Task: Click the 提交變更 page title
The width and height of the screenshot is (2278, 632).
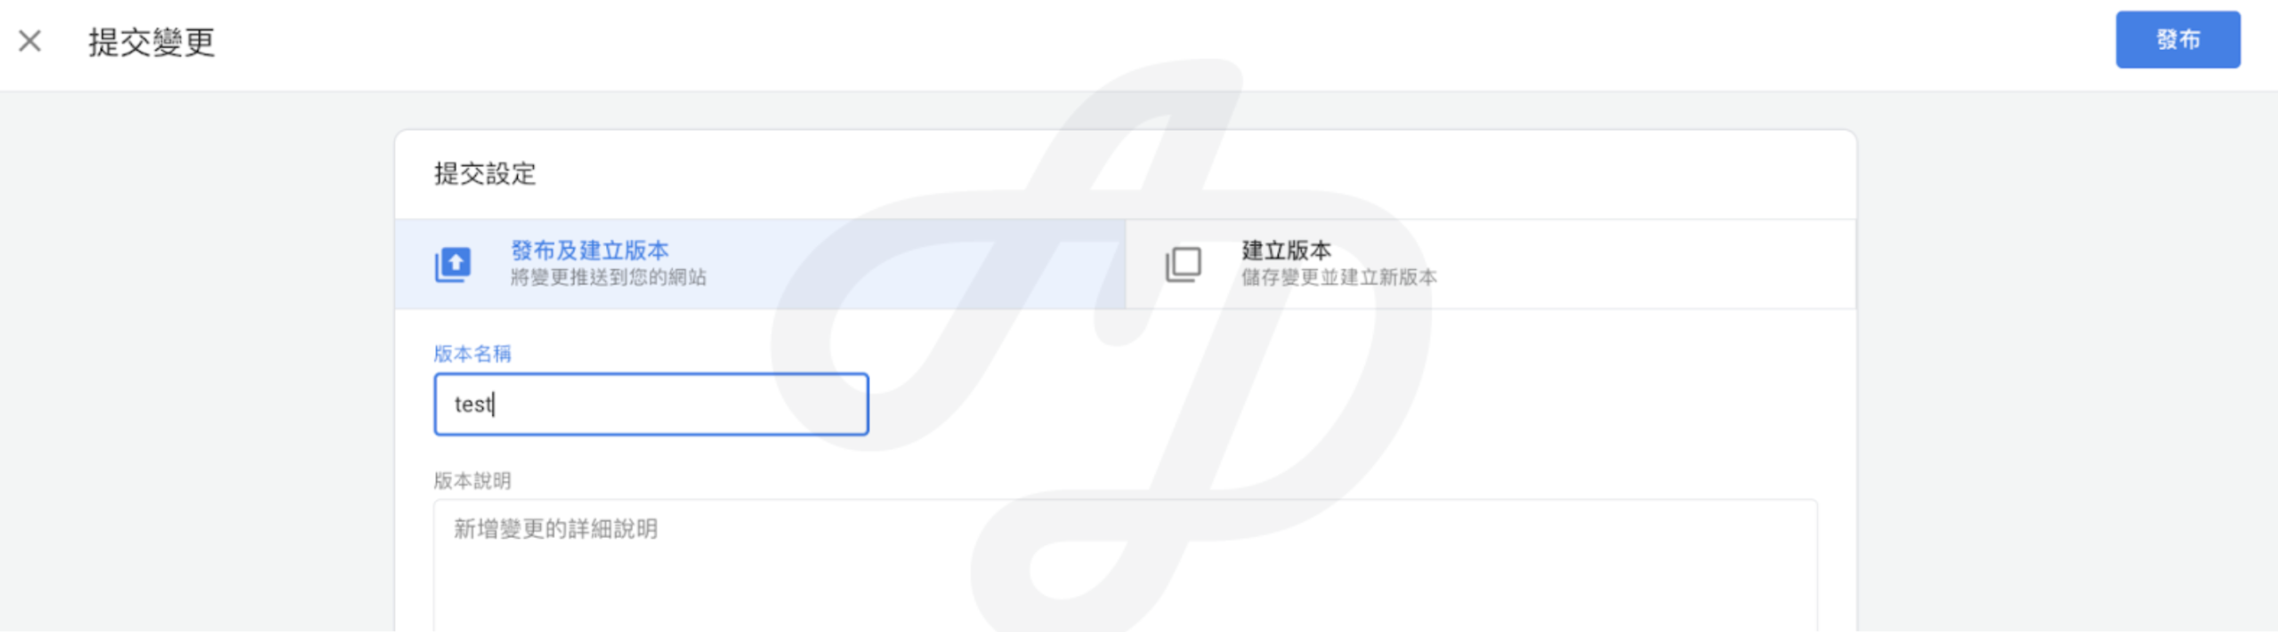Action: point(151,42)
